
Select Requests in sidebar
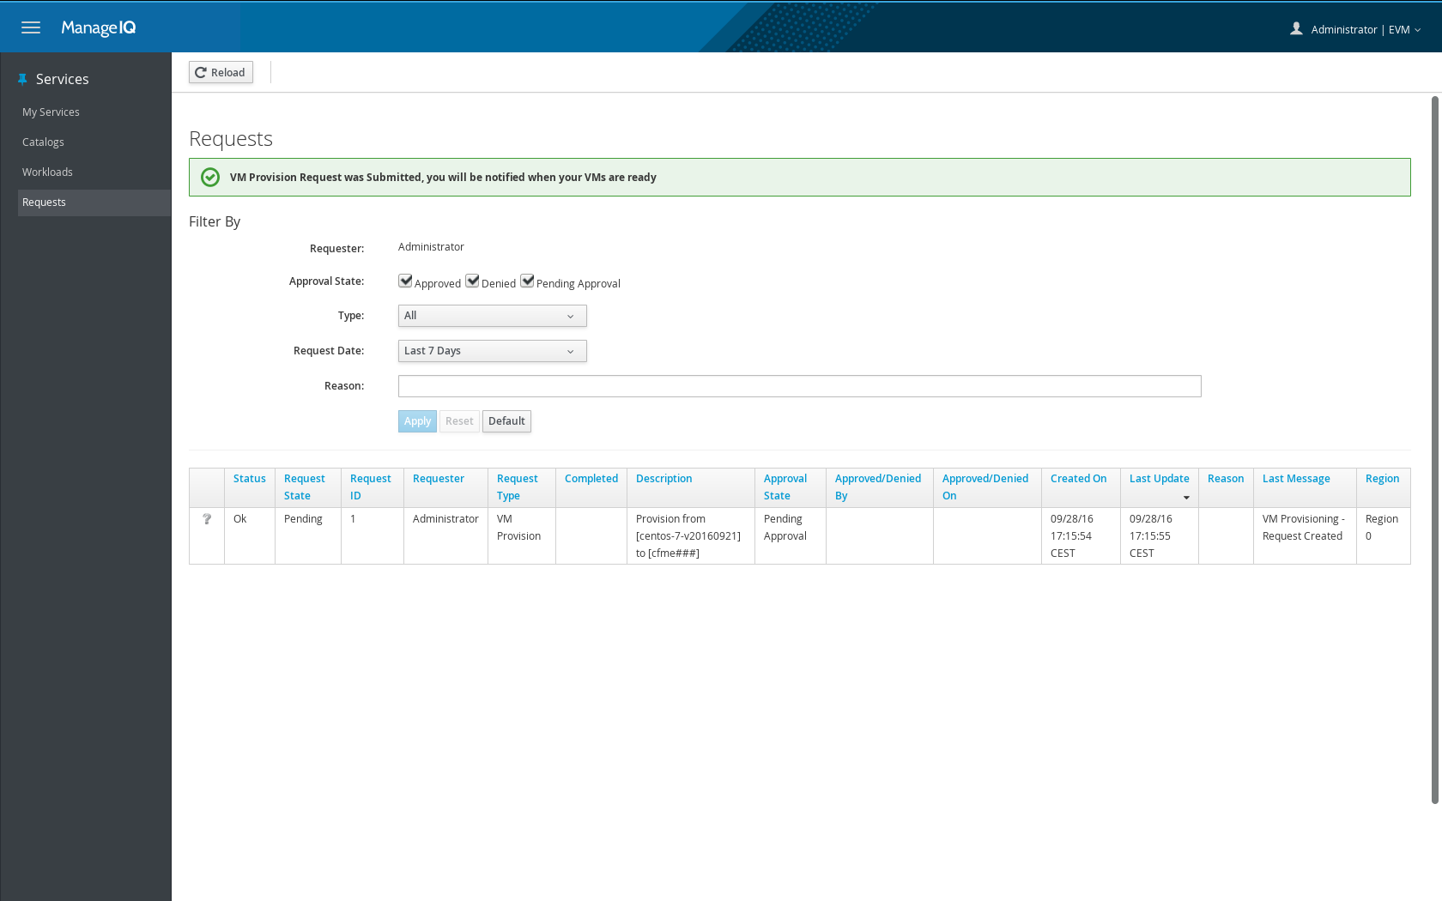[94, 203]
